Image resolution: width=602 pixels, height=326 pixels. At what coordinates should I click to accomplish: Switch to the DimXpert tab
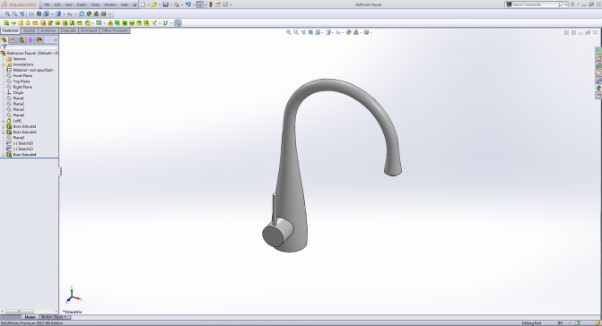point(89,30)
